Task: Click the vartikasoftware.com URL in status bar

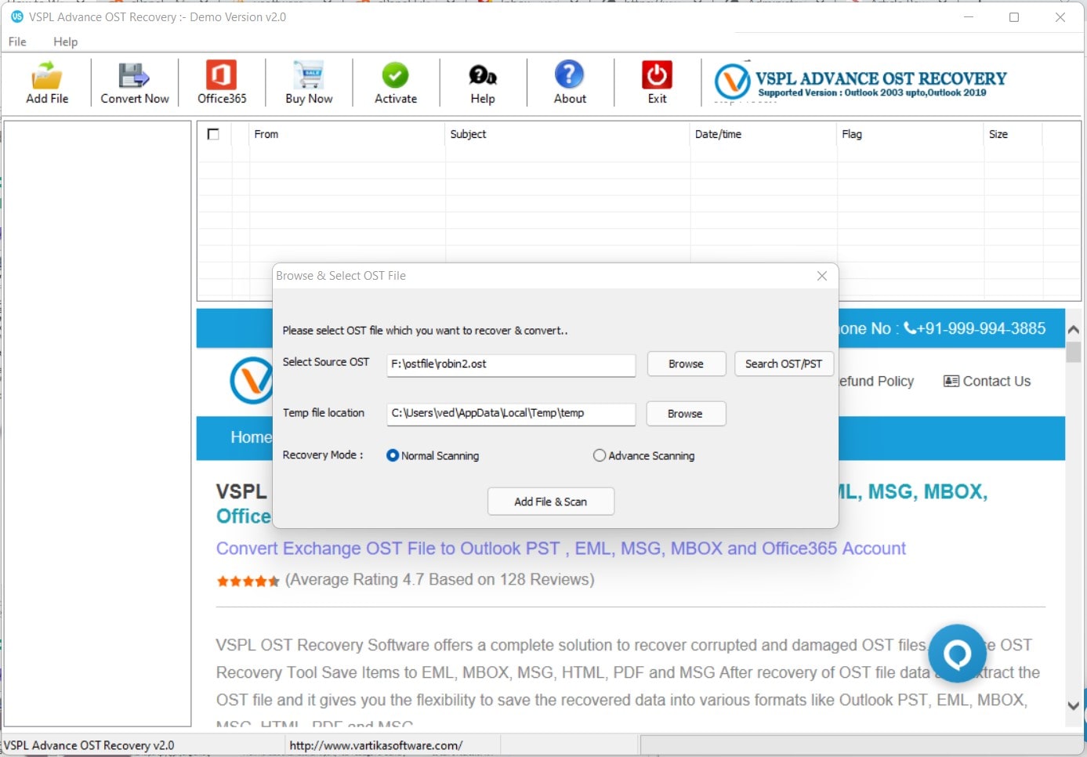Action: (376, 745)
